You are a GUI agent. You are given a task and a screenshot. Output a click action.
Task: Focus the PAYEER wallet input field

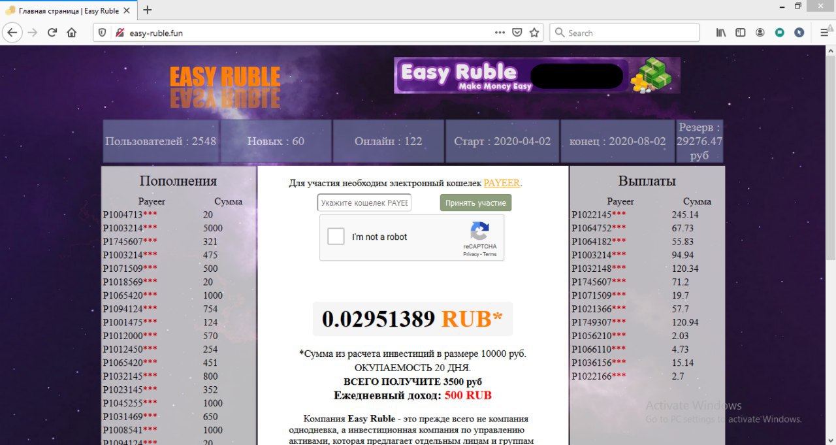click(364, 203)
